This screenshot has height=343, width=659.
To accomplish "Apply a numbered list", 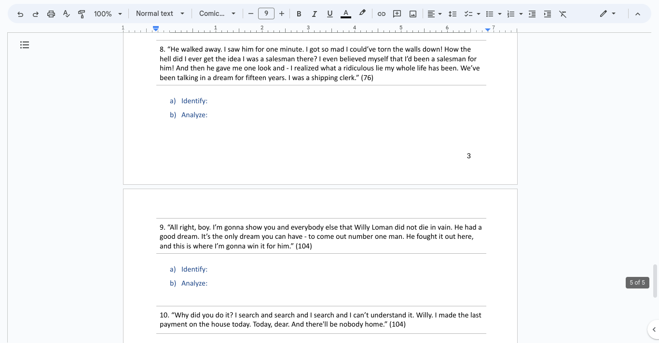I will [x=511, y=14].
